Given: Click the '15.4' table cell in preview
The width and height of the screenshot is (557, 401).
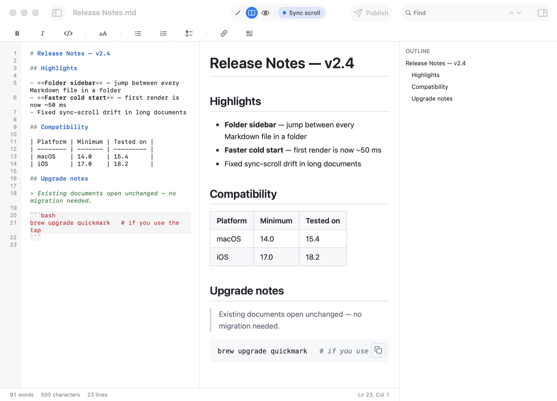Looking at the screenshot, I should coord(323,239).
